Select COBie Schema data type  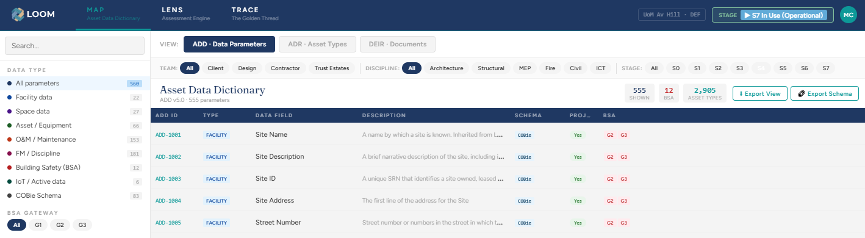[74, 195]
